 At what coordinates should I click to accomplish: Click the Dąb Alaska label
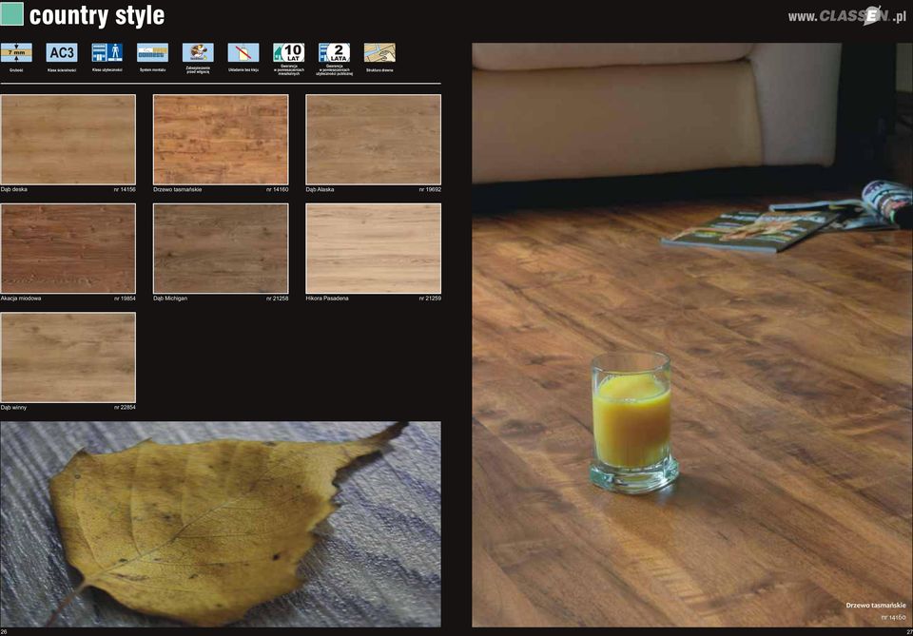320,190
